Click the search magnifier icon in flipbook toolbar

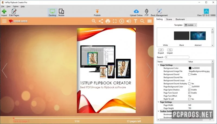click(142, 21)
